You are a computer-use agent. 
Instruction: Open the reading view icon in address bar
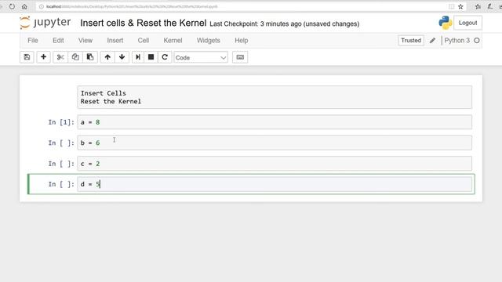(x=452, y=6)
